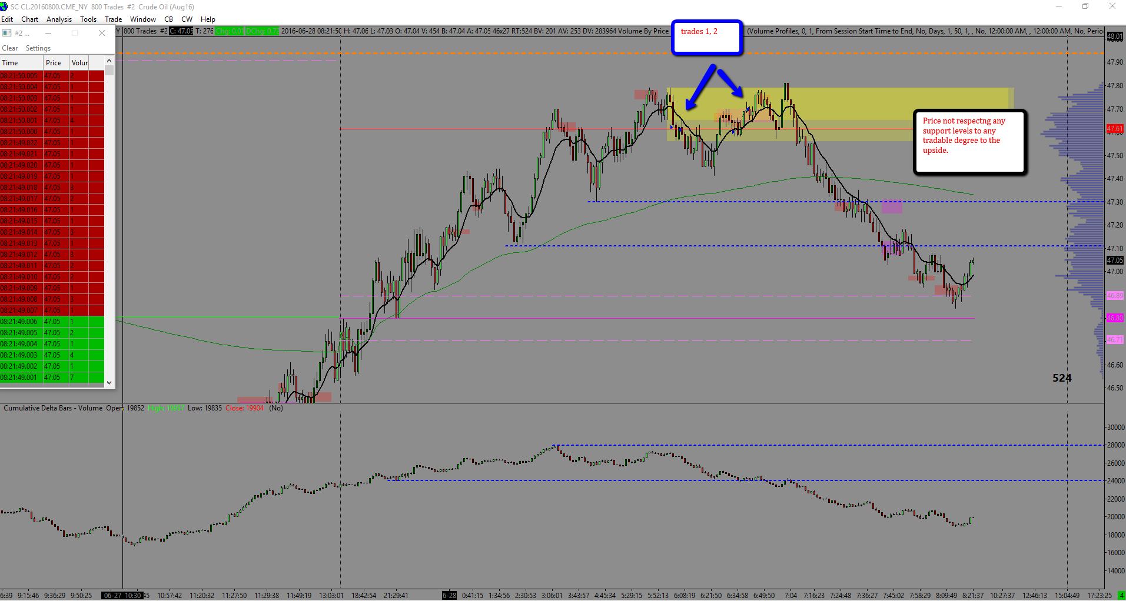Click the magenta 46.80 price scale label
1126x601 pixels.
coord(1115,318)
